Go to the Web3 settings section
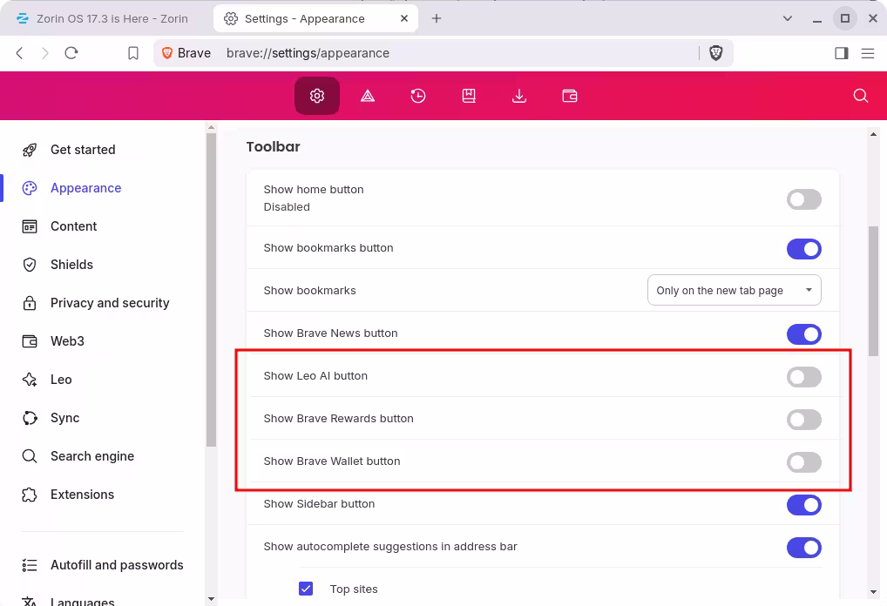Image resolution: width=887 pixels, height=606 pixels. 67,341
